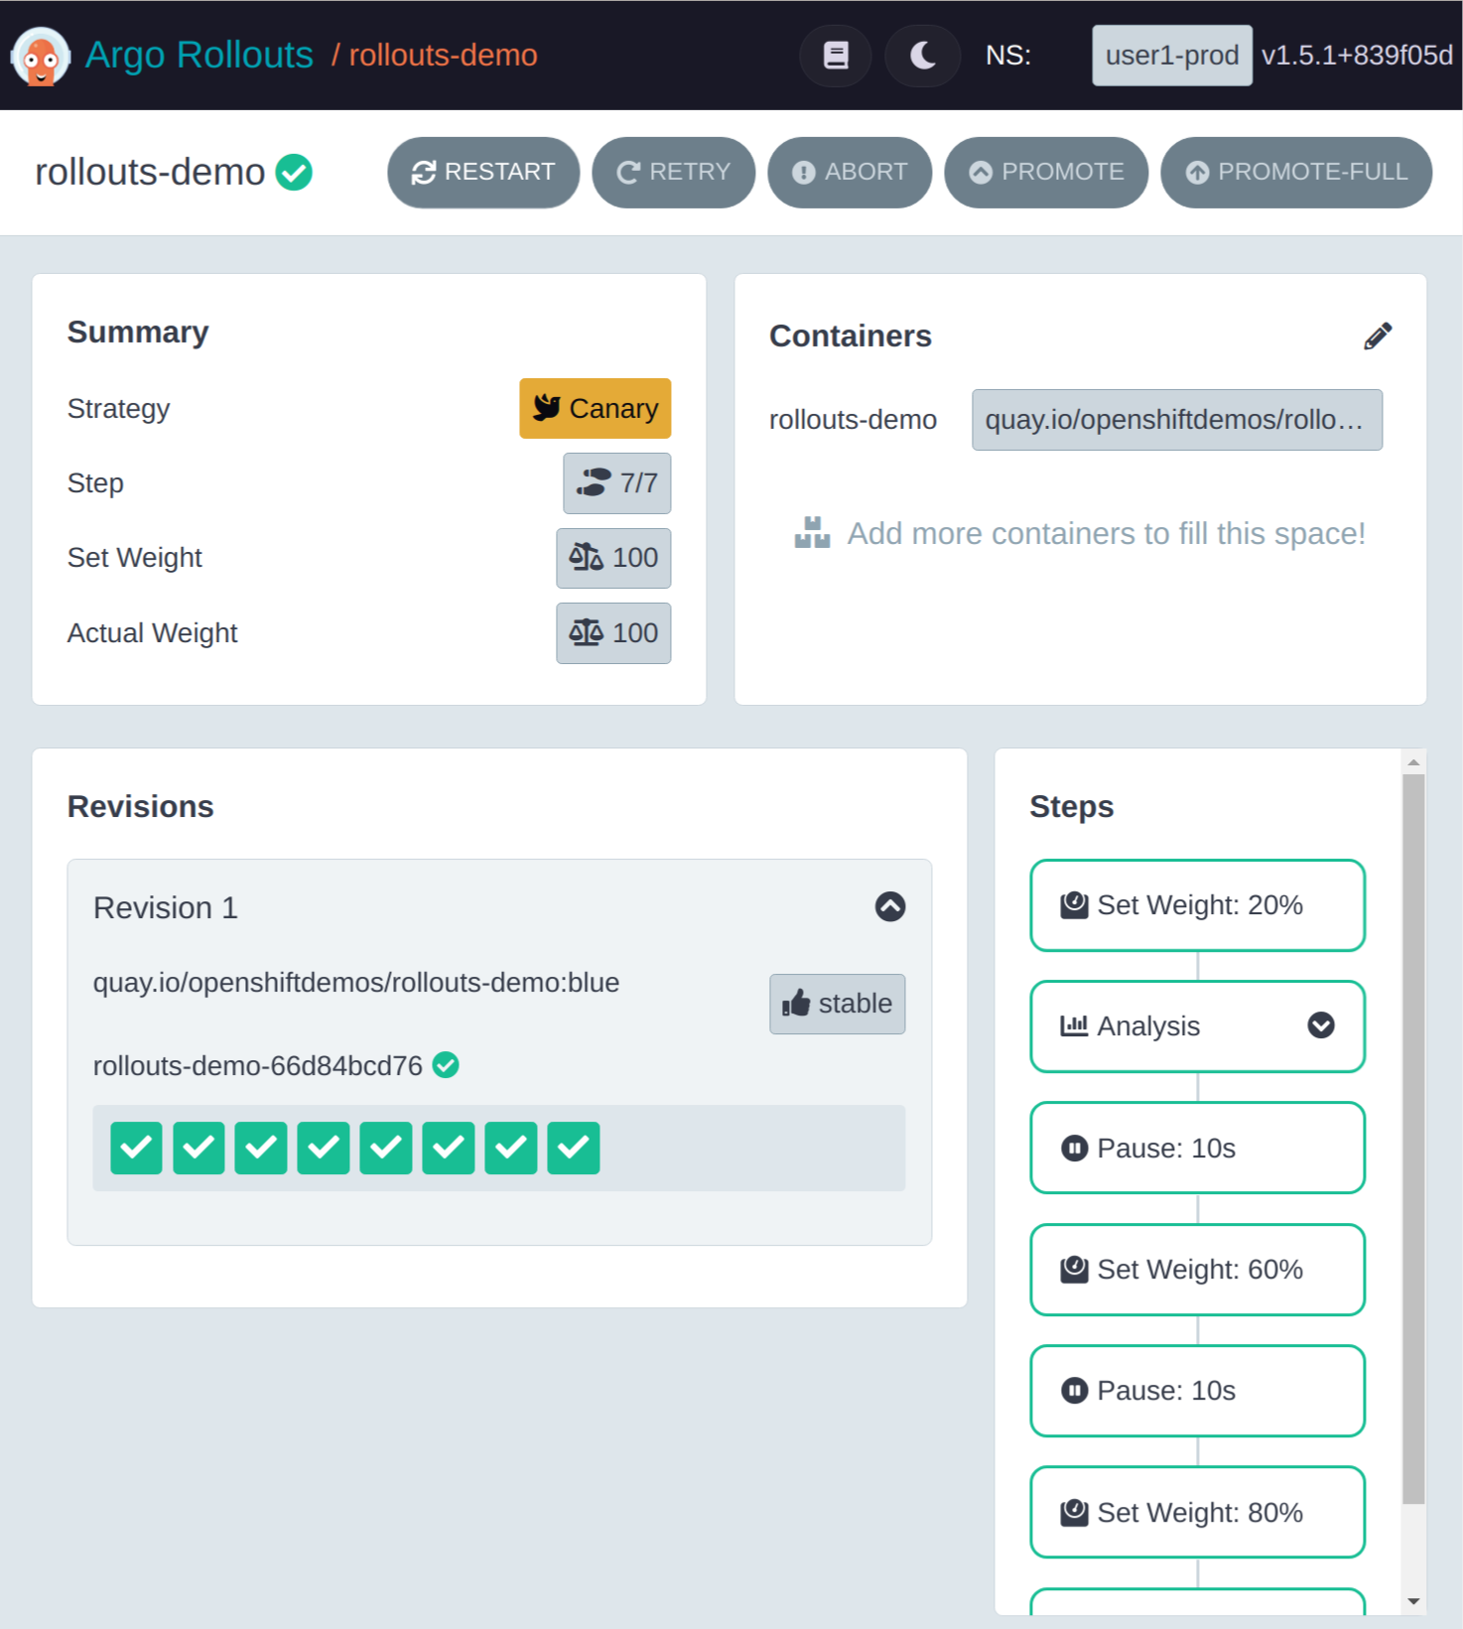Click the rollouts-demo breadcrumb link
This screenshot has width=1463, height=1629.
(443, 55)
